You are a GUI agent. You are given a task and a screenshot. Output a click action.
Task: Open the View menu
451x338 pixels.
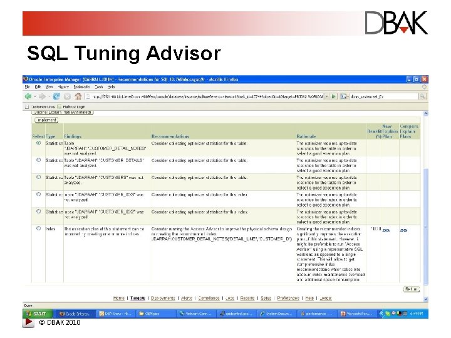[x=49, y=87]
